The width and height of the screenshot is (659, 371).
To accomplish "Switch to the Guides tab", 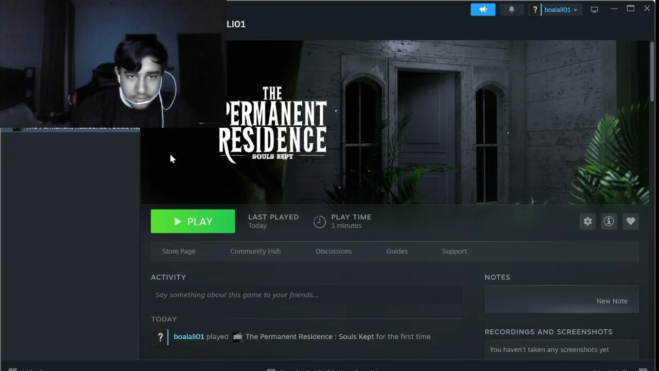I will click(x=397, y=251).
